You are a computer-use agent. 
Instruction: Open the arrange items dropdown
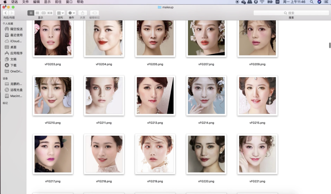pos(60,13)
